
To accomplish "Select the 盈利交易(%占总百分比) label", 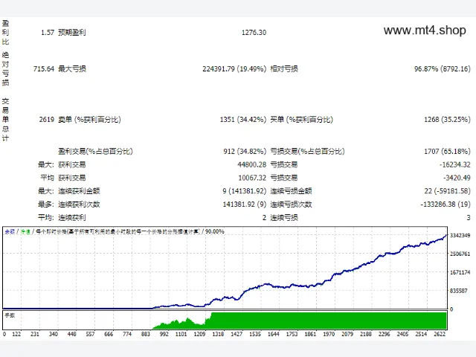I will click(95, 151).
